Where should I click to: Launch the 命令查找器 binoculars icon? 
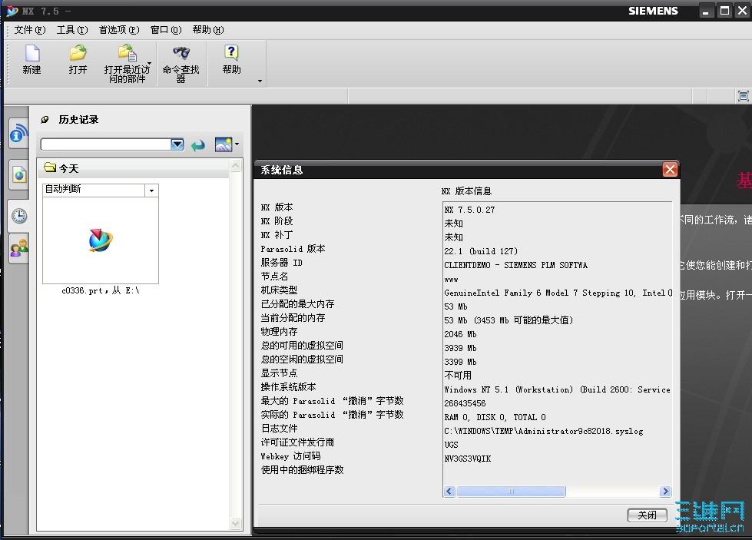pos(181,53)
